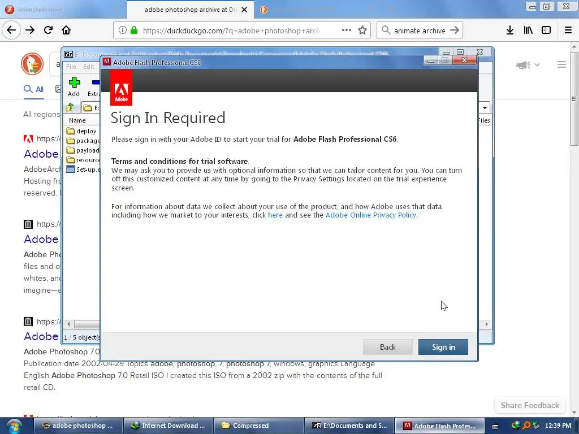The width and height of the screenshot is (579, 434).
Task: Open Firefox library icon
Action: pos(528,31)
